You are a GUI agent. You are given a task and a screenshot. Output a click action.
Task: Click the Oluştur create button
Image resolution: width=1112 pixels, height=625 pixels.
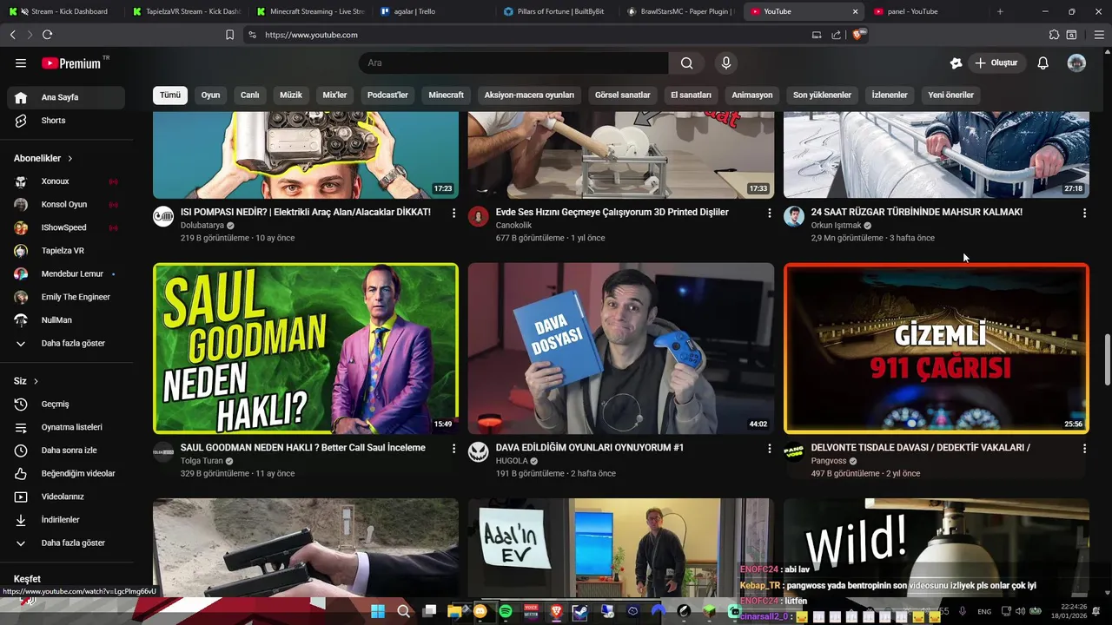pos(996,62)
